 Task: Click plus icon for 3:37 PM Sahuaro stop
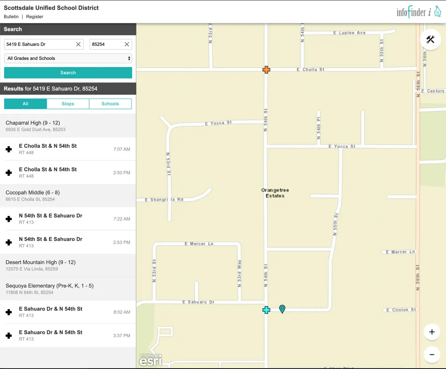9,336
